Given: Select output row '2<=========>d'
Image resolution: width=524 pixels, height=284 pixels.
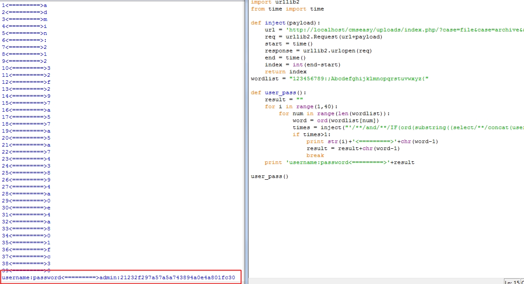Looking at the screenshot, I should 24,12.
